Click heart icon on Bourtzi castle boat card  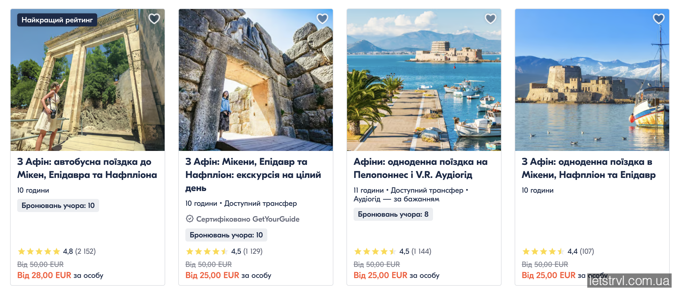point(659,19)
